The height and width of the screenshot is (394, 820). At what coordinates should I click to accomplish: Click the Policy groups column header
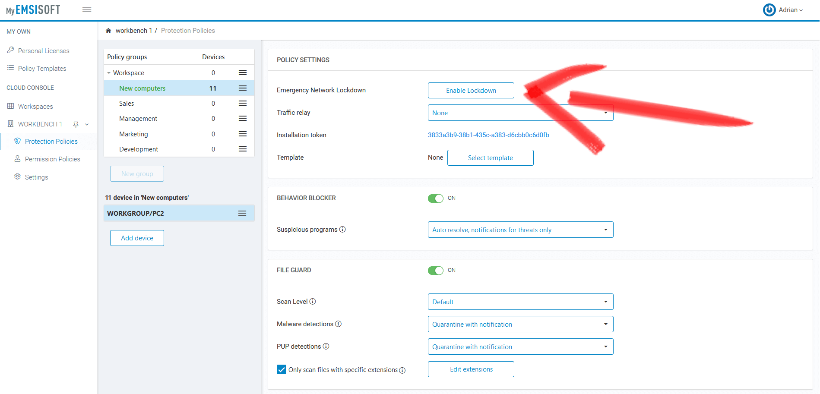pyautogui.click(x=127, y=57)
